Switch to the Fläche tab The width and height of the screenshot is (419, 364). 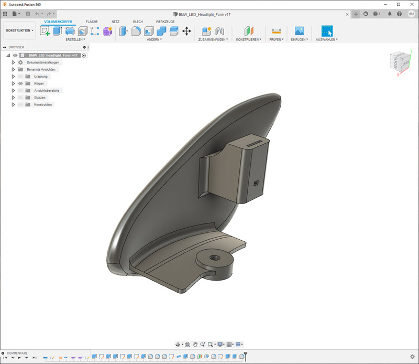[92, 22]
